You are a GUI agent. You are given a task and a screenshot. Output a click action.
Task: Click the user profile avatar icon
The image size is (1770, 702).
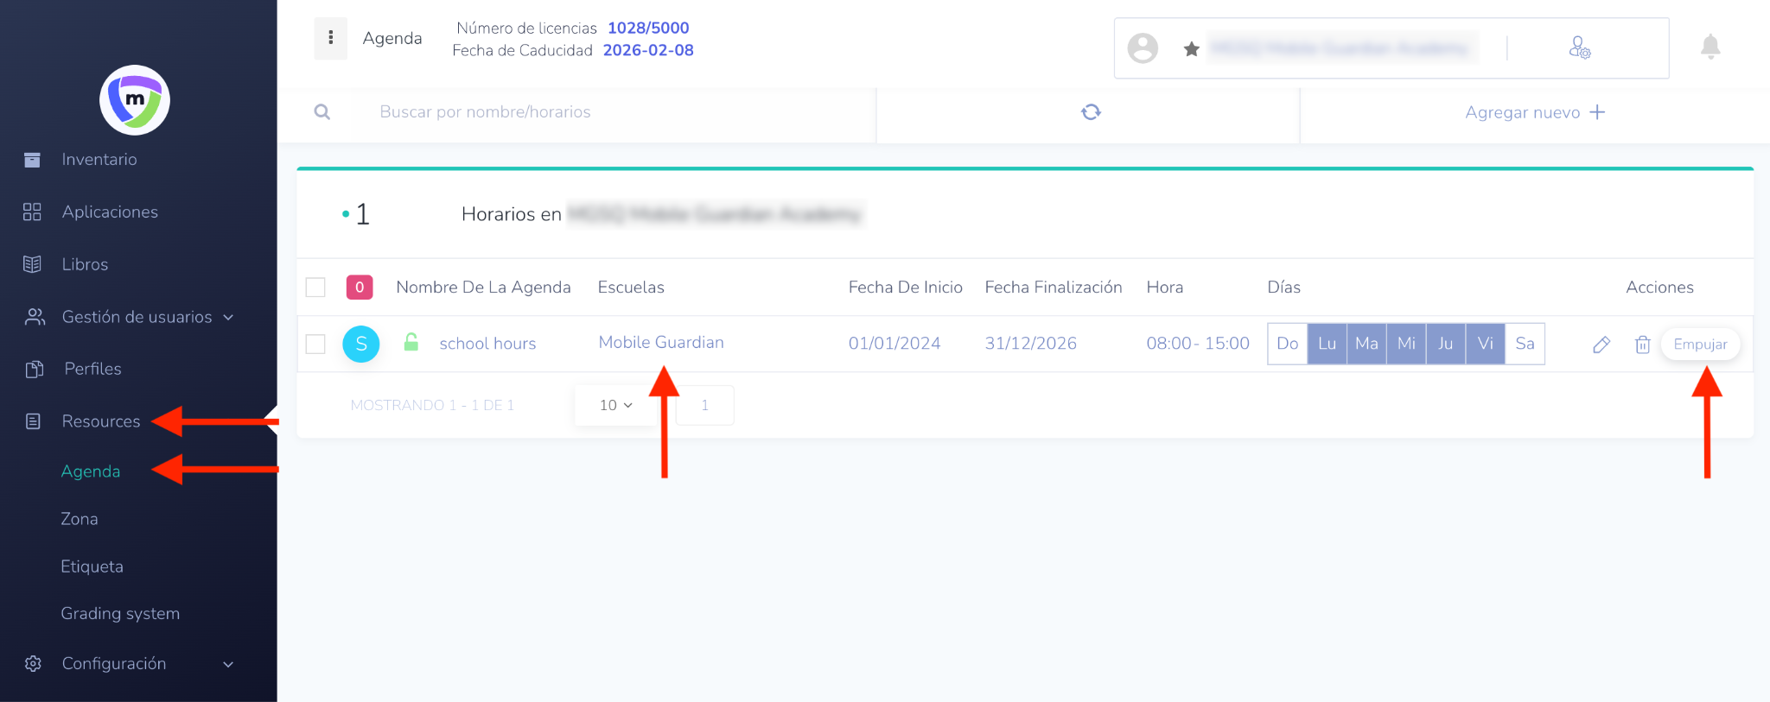coord(1143,48)
